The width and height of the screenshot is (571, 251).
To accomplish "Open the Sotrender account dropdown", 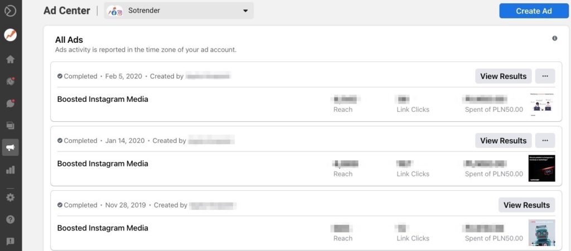I will 178,11.
